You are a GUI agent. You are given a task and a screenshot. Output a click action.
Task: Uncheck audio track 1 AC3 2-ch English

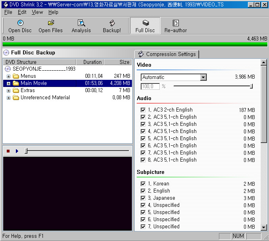pos(143,110)
